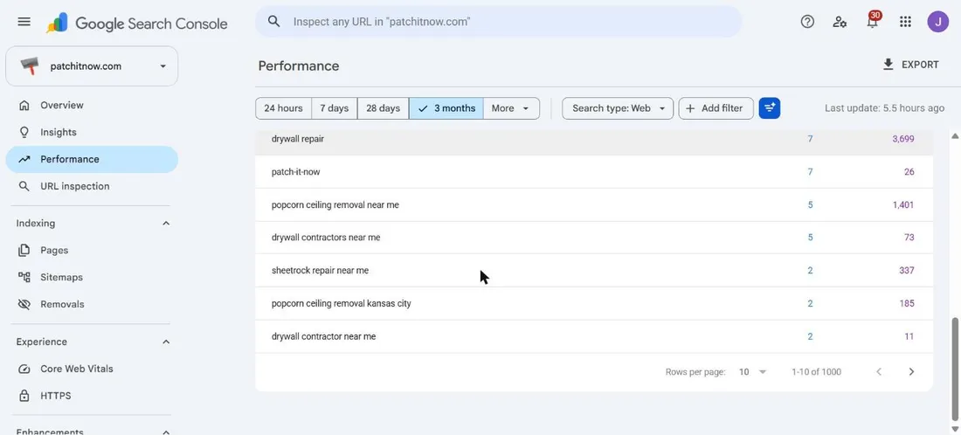
Task: Click the 1,401 impressions value
Action: pyautogui.click(x=902, y=204)
